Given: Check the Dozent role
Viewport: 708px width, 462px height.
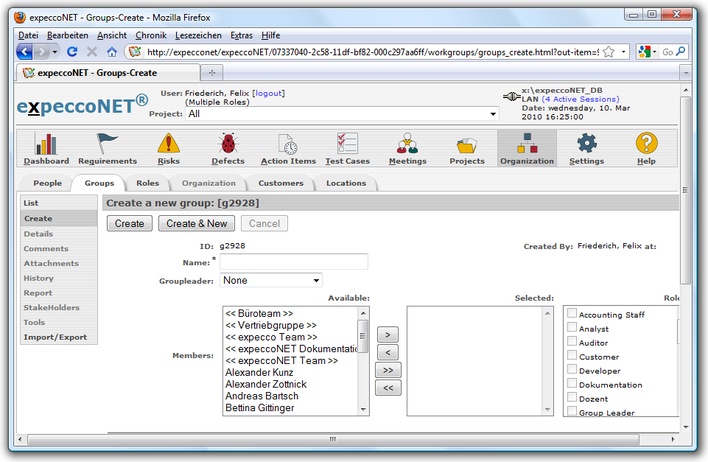Looking at the screenshot, I should pyautogui.click(x=572, y=397).
